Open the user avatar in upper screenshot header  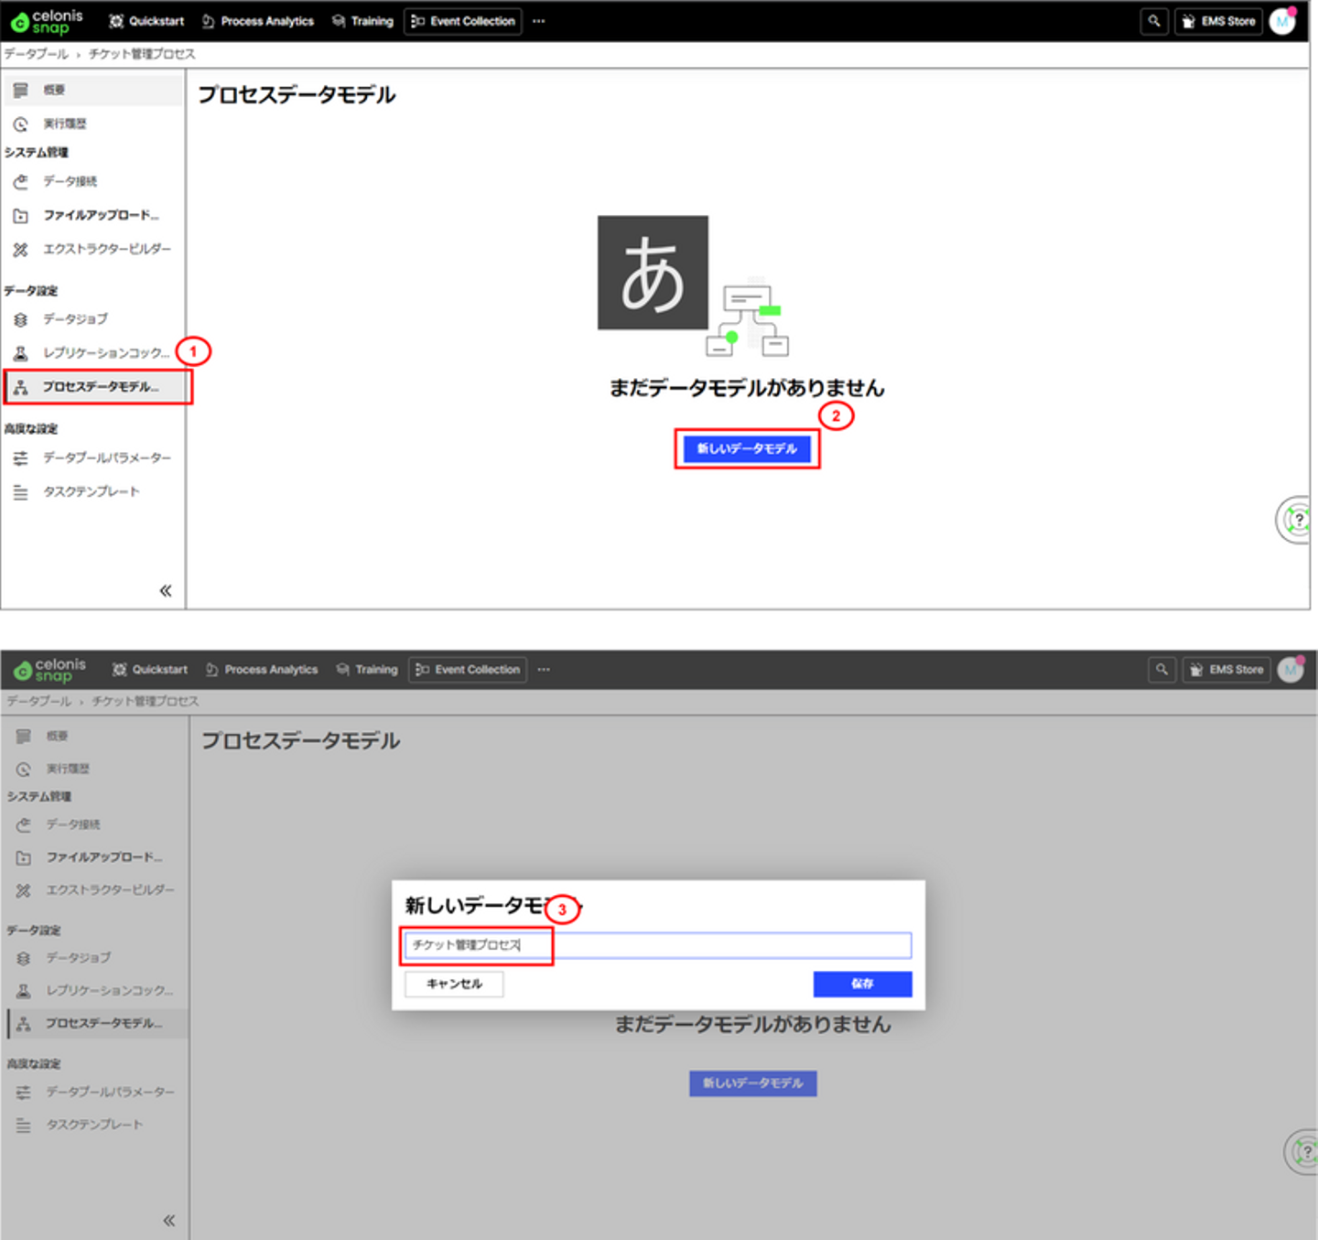pyautogui.click(x=1283, y=21)
